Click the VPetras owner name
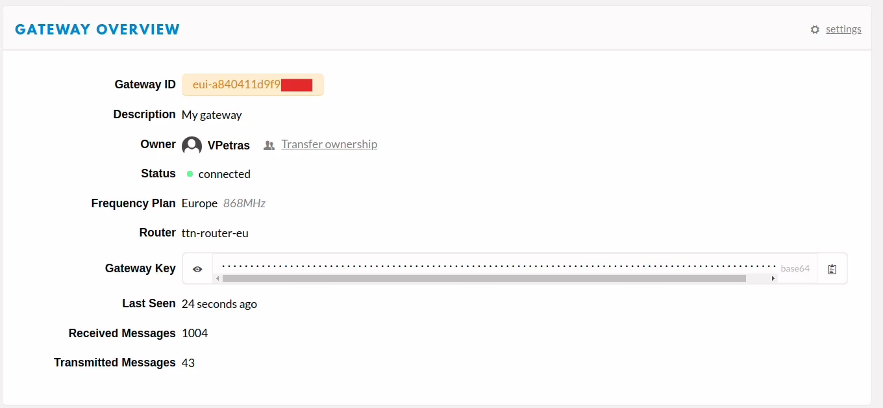Viewport: 883px width, 408px height. 229,146
